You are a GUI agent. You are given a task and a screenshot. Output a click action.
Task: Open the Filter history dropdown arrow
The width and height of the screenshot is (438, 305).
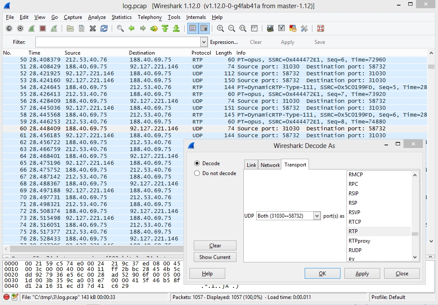point(204,42)
